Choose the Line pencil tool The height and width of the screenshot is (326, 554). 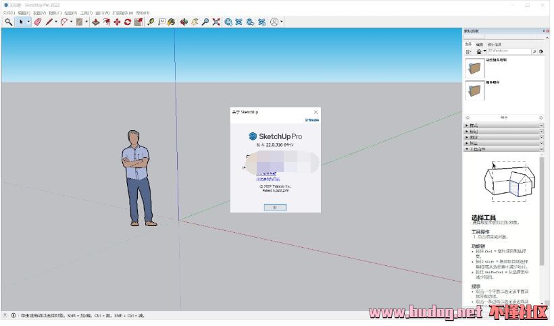[x=49, y=22]
